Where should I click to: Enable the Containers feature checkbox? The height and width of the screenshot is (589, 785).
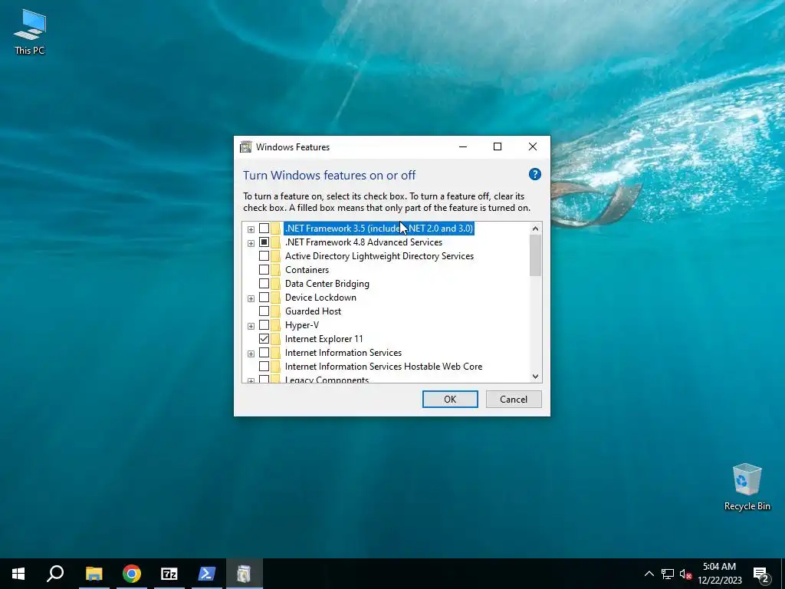pos(264,270)
